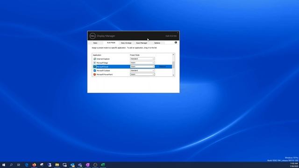299x168 pixels.
Task: Click the Application column header
Action: 97,55
